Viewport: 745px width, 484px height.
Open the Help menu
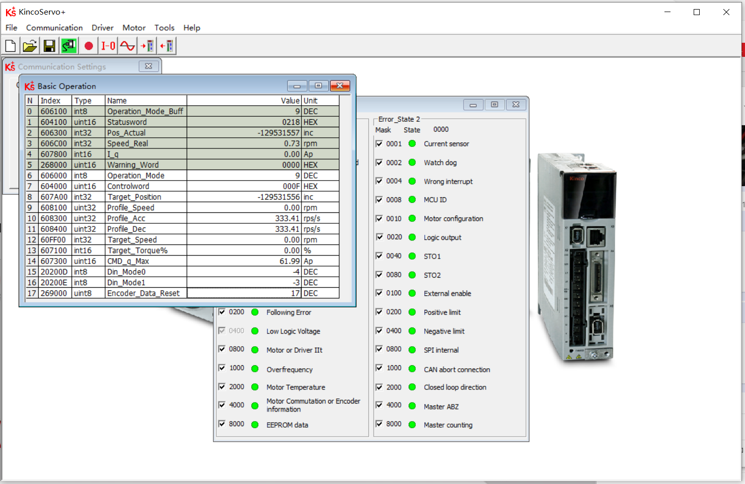click(x=192, y=28)
